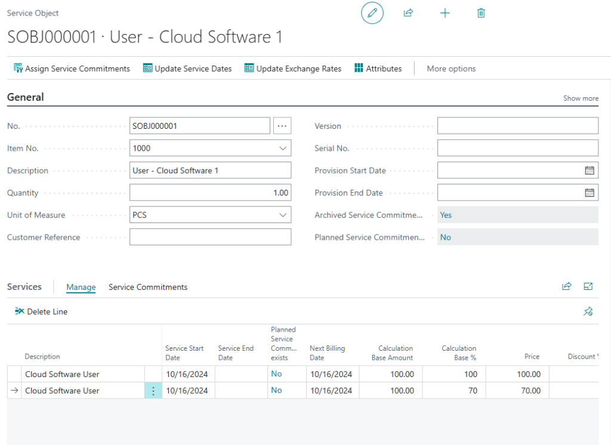Open the Archived Service Commitments Yes link
Viewport: 611px width, 445px height.
pos(446,215)
